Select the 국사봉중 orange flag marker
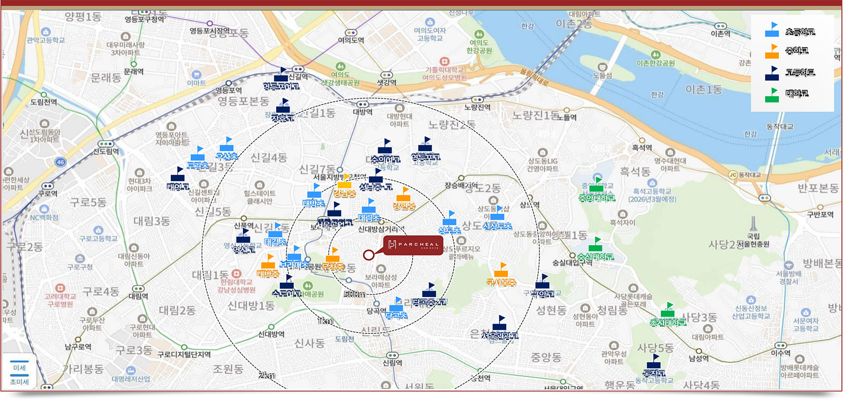843x400 pixels. coord(501,270)
